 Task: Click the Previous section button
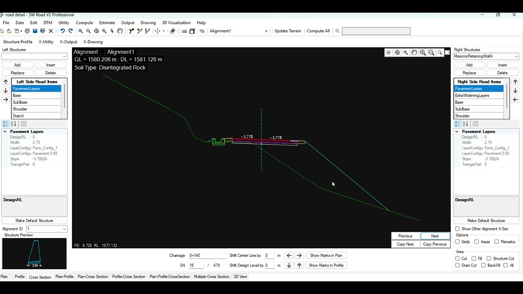tap(405, 236)
